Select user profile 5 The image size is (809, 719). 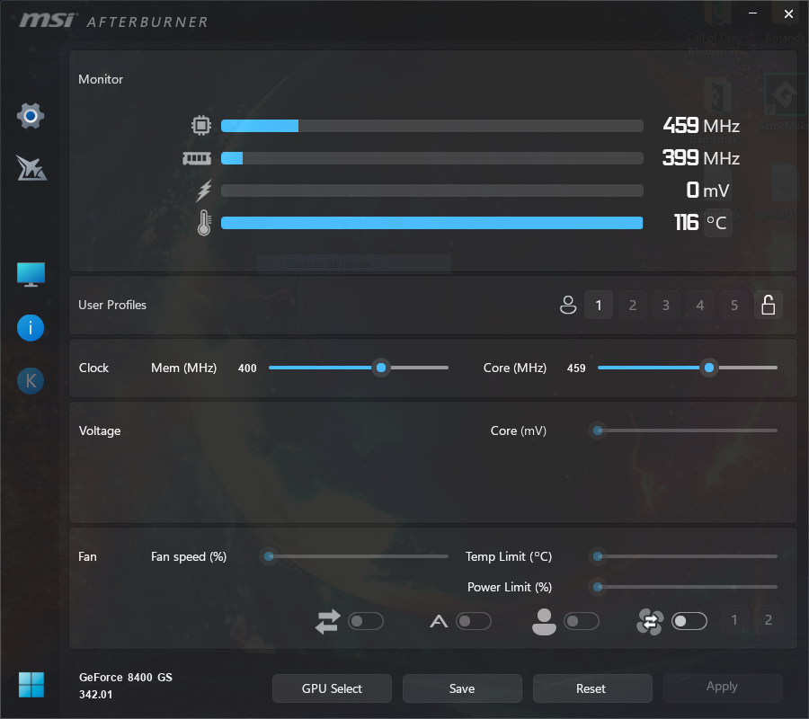point(734,305)
